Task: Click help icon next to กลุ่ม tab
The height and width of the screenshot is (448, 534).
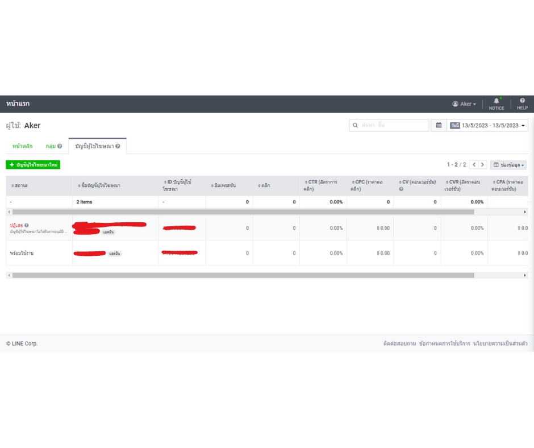Action: 60,146
